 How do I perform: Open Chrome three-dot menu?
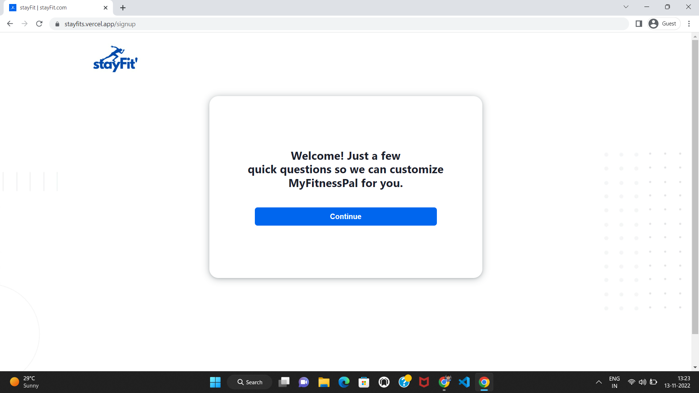689,24
